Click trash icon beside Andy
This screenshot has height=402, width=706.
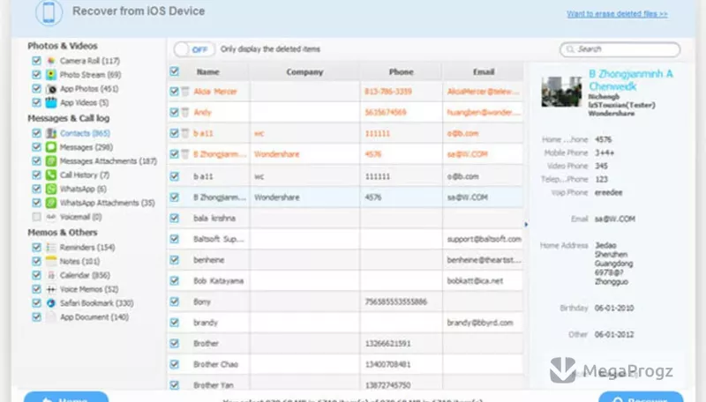(x=185, y=113)
